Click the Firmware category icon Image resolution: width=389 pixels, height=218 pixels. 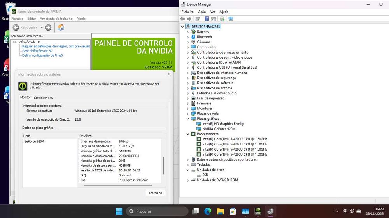click(x=193, y=104)
